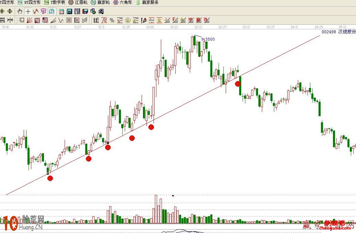Select the pencil marker tool
Screen dimensions: 356x233
[144, 20]
